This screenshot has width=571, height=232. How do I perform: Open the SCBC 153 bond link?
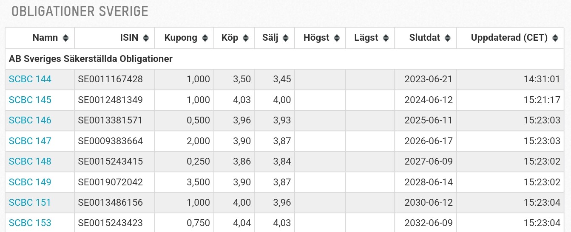(30, 223)
